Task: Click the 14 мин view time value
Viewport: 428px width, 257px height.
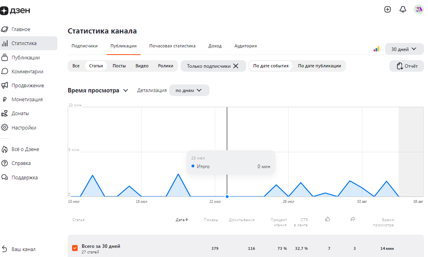Action: 387,248
